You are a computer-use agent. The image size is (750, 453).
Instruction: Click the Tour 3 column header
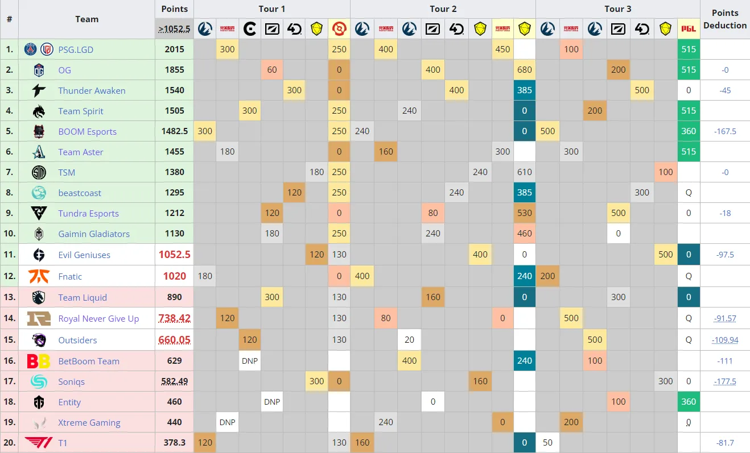[x=618, y=9]
